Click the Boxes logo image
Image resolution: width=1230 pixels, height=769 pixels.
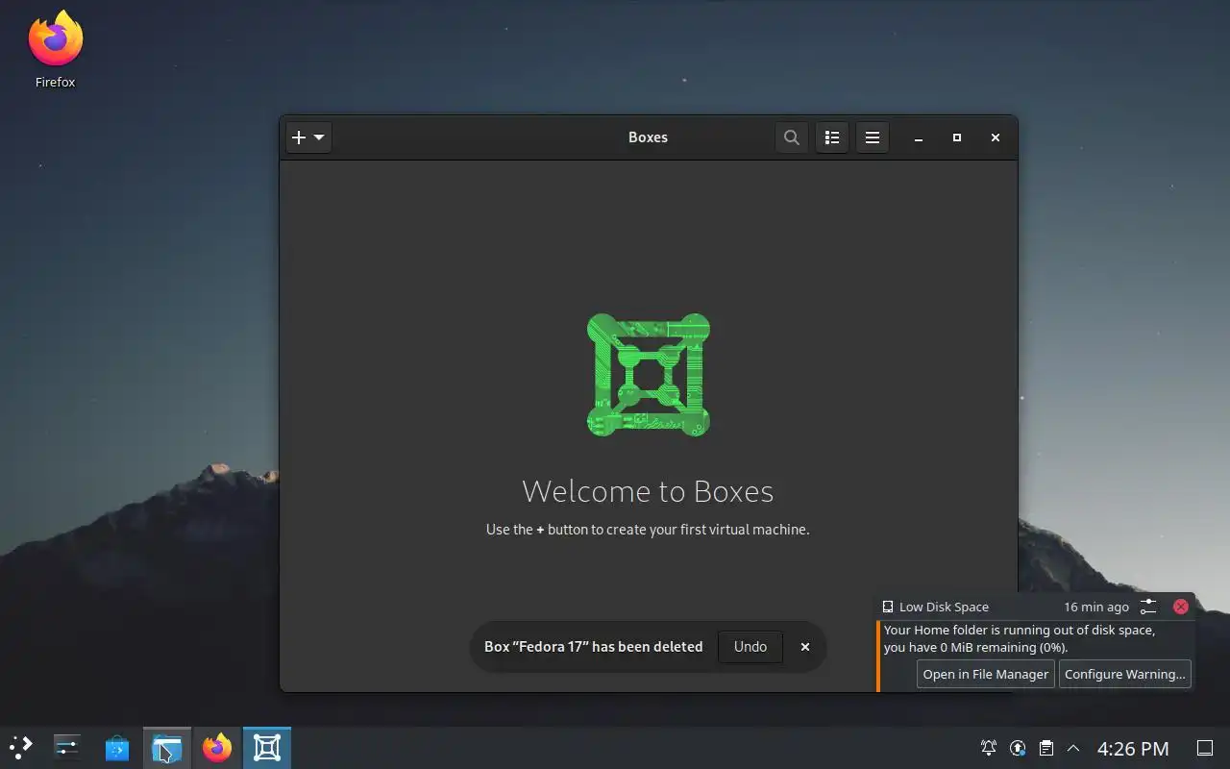click(x=649, y=375)
